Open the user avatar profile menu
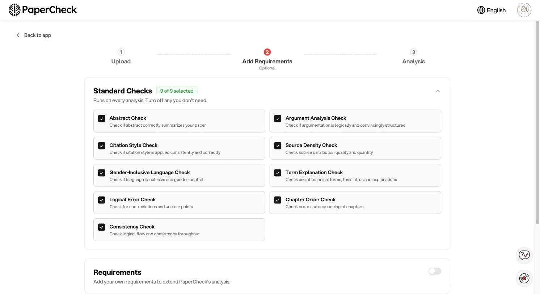This screenshot has height=294, width=540. coord(524,10)
